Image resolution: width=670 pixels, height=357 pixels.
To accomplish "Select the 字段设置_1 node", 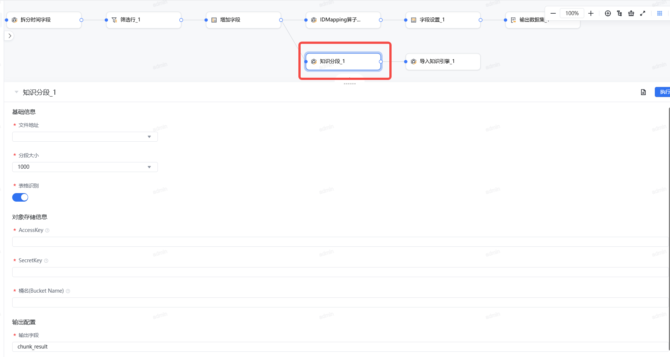I will click(443, 20).
